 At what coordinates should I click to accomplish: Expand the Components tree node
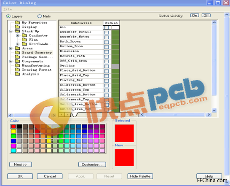[x=11, y=61]
